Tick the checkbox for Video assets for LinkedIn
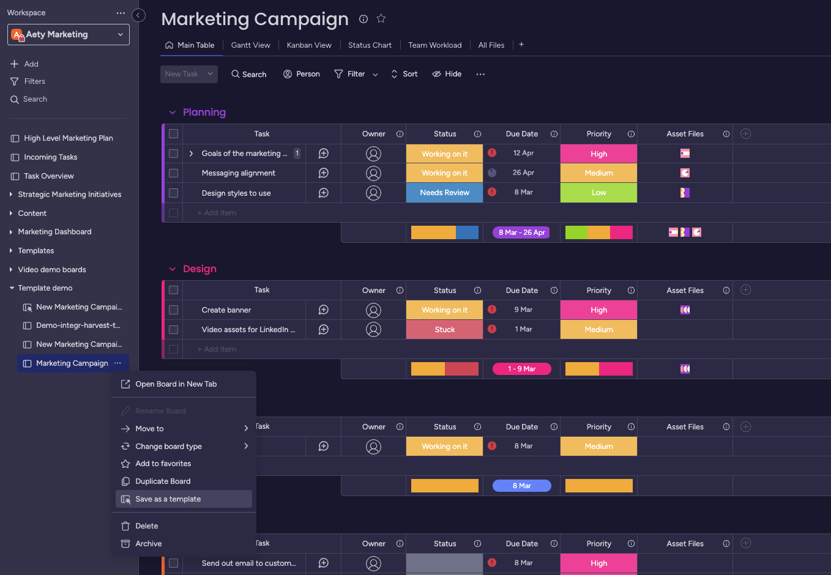The image size is (831, 575). 173,329
